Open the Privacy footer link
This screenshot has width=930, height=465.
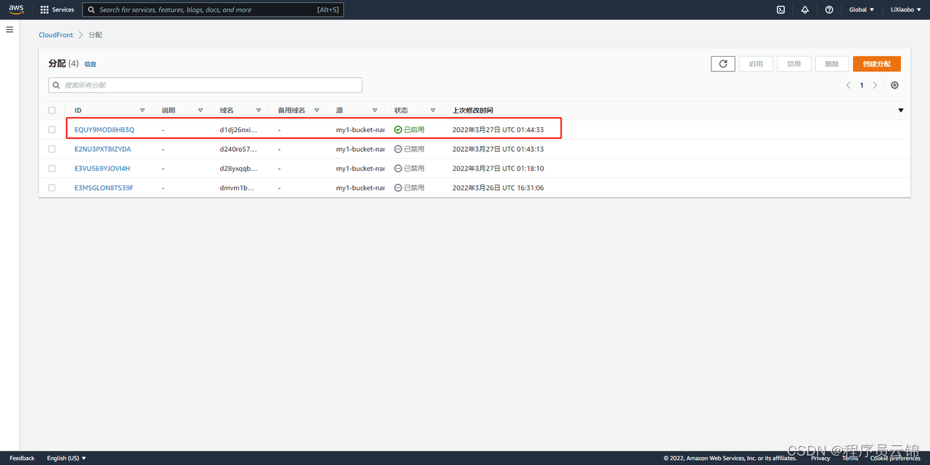[x=820, y=458]
